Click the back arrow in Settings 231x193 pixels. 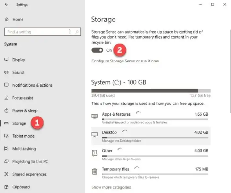coord(6,5)
